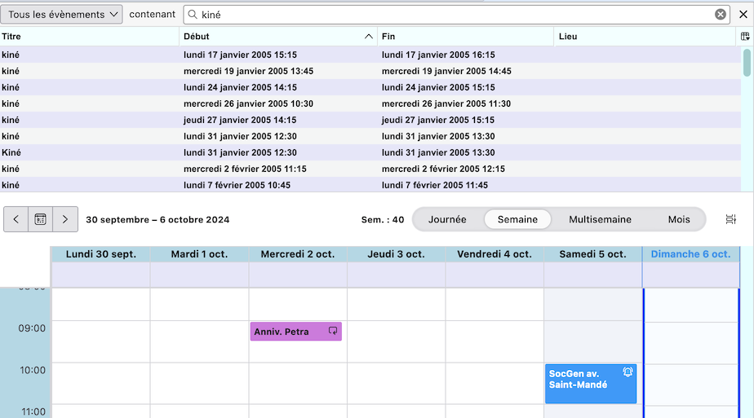Open the Tous les évènements dropdown

62,15
